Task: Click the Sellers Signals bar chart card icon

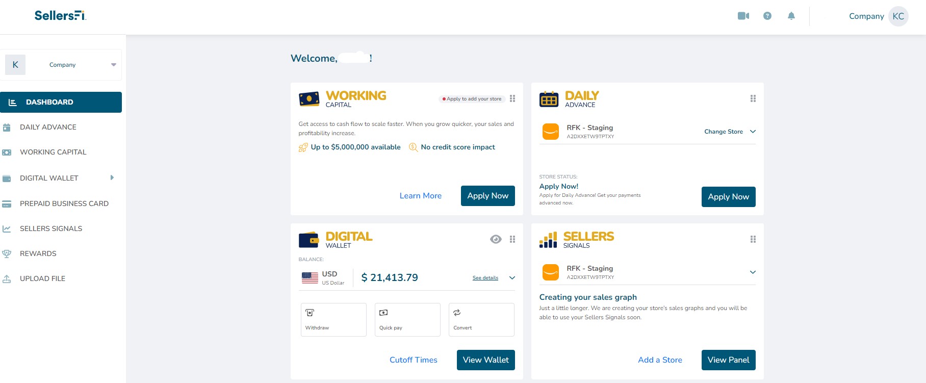Action: (x=548, y=240)
